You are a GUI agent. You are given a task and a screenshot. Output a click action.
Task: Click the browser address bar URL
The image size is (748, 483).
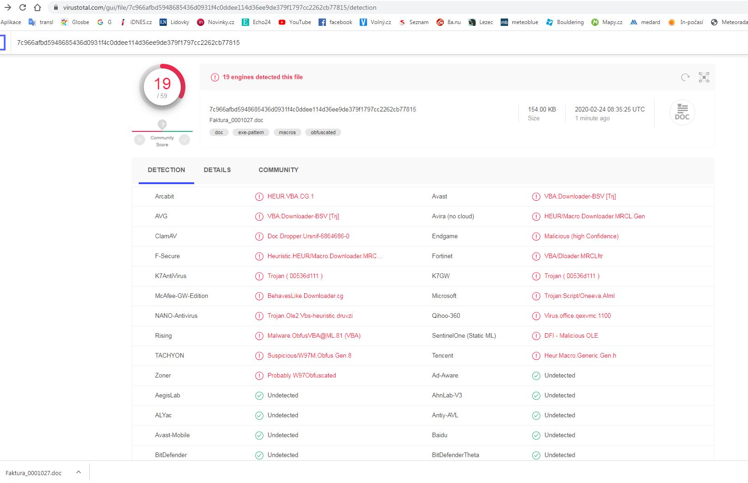coord(220,7)
